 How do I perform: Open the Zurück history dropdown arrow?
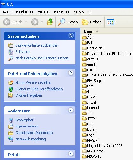coord(26,22)
